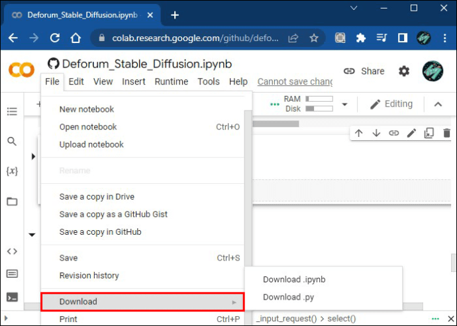The image size is (457, 326).
Task: Edit cell with pencil icon
Action: 411,133
